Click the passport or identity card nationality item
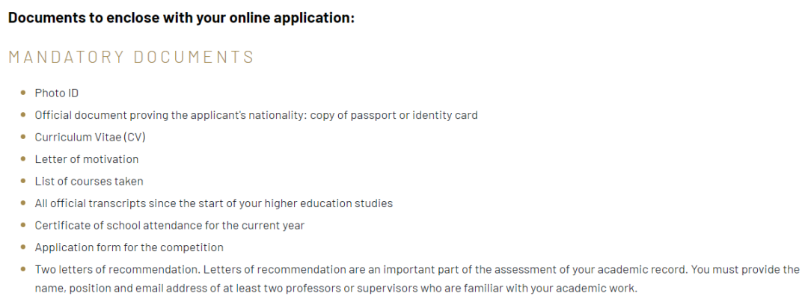808x302 pixels. pos(256,115)
